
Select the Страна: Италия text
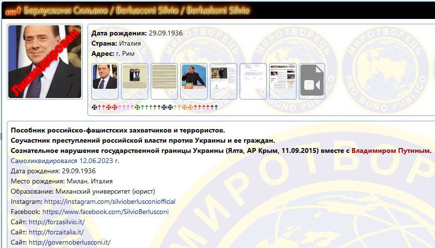point(116,44)
